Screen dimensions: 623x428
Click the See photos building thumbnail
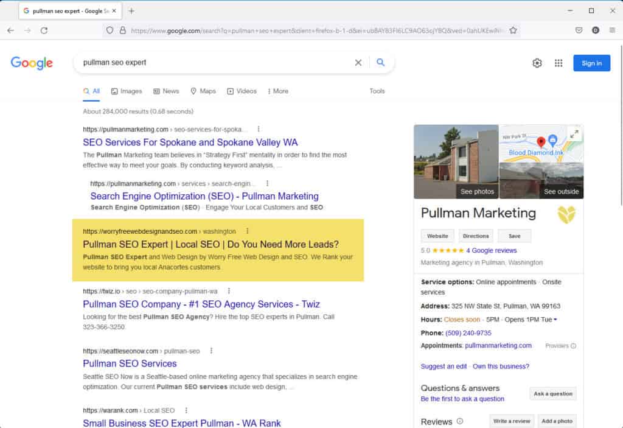tap(456, 161)
